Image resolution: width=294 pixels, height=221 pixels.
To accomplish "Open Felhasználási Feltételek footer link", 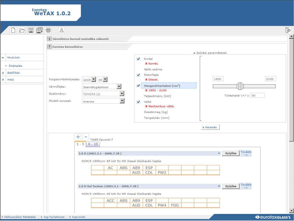I will coord(20,217).
